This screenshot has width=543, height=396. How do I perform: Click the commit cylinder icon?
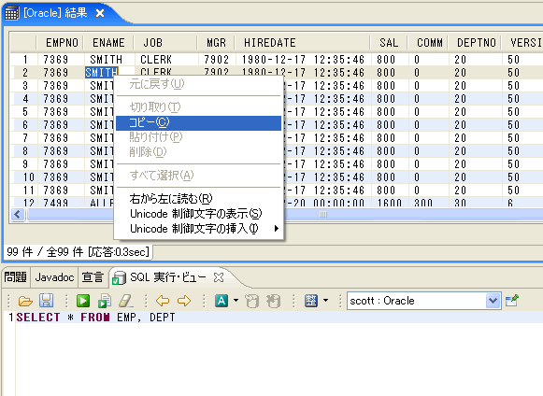click(252, 301)
